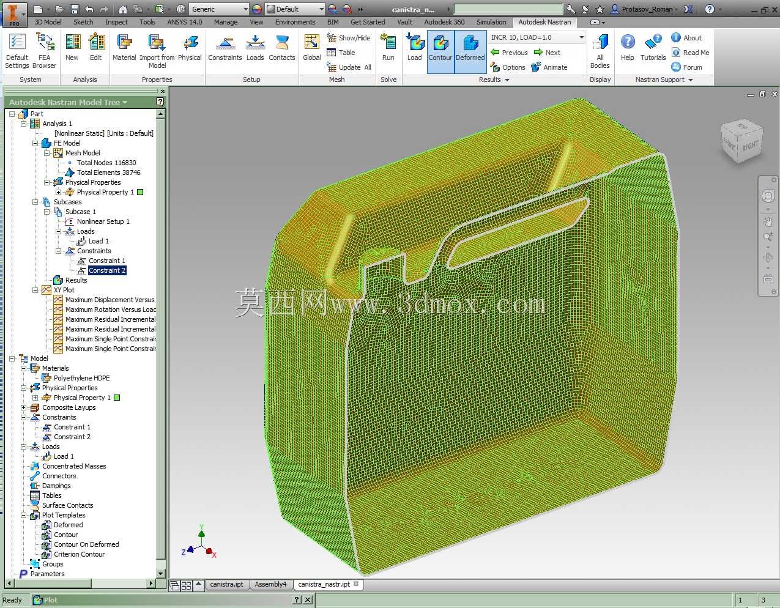Open the FEA Browser

pos(45,51)
